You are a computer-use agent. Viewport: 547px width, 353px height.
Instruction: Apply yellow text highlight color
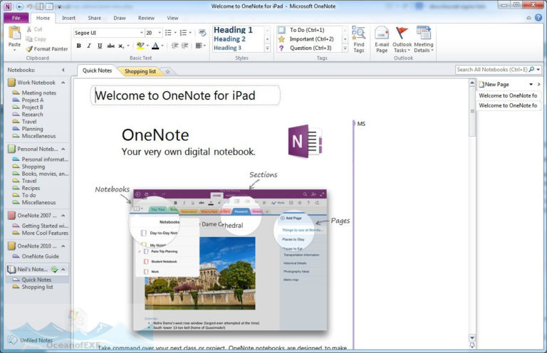(140, 46)
